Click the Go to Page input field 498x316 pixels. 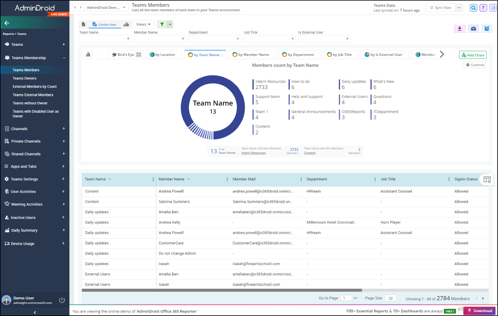tap(346, 298)
